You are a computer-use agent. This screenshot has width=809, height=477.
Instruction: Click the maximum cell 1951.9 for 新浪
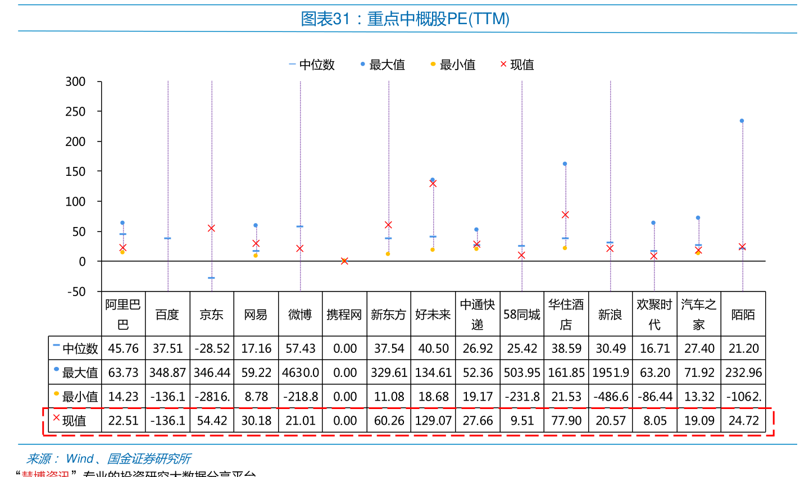(x=610, y=372)
